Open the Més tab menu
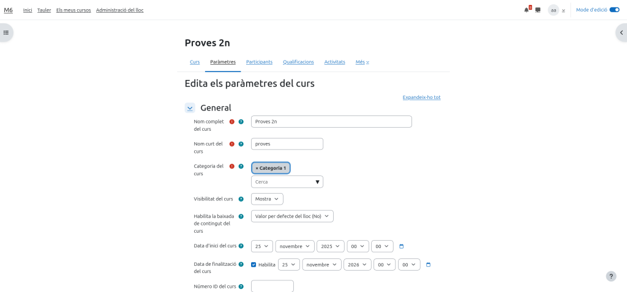The image size is (627, 292). [x=362, y=62]
